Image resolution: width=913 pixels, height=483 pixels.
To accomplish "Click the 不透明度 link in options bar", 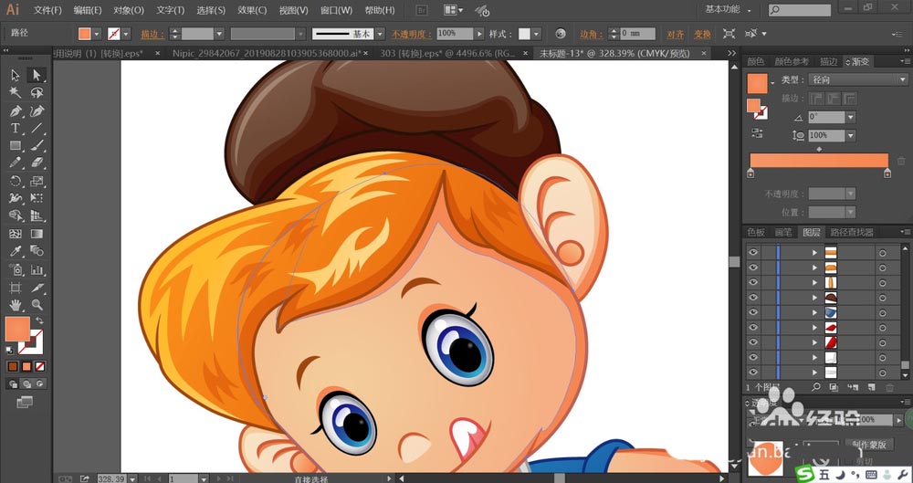I will (x=411, y=35).
